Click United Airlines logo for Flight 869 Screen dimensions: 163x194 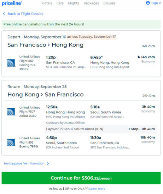(11, 63)
